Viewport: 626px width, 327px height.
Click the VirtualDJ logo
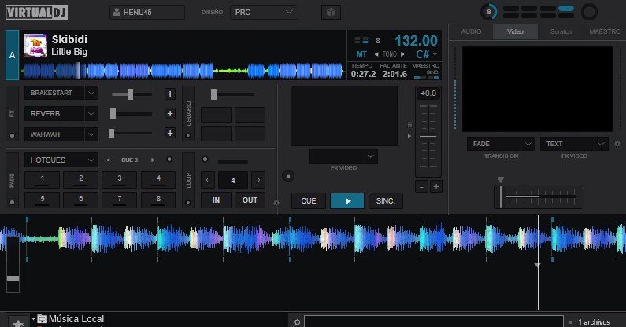pos(36,12)
